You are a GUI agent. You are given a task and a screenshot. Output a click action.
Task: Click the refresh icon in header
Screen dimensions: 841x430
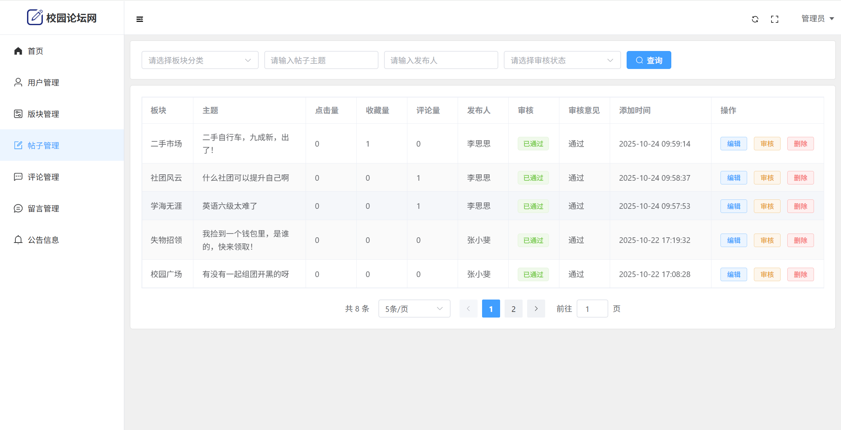755,19
